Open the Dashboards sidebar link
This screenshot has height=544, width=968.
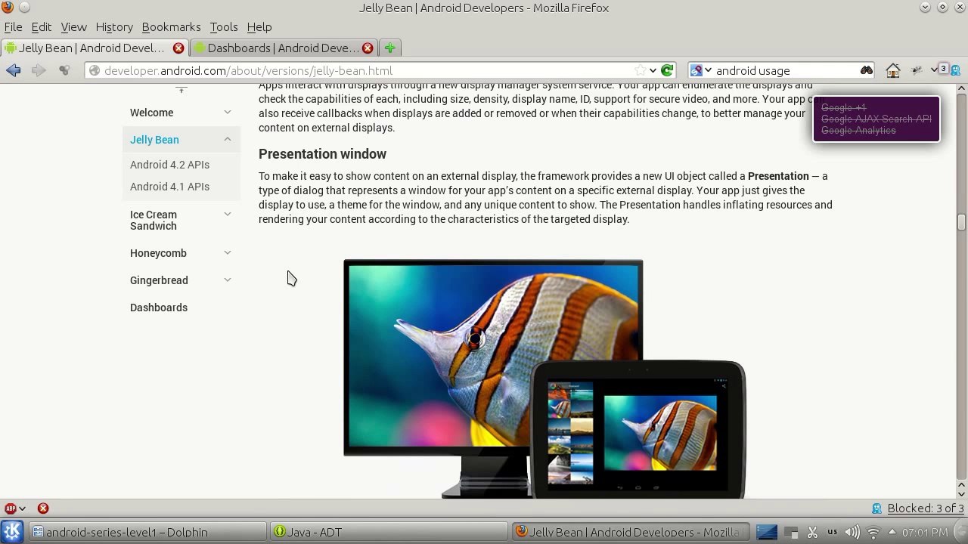click(x=159, y=308)
